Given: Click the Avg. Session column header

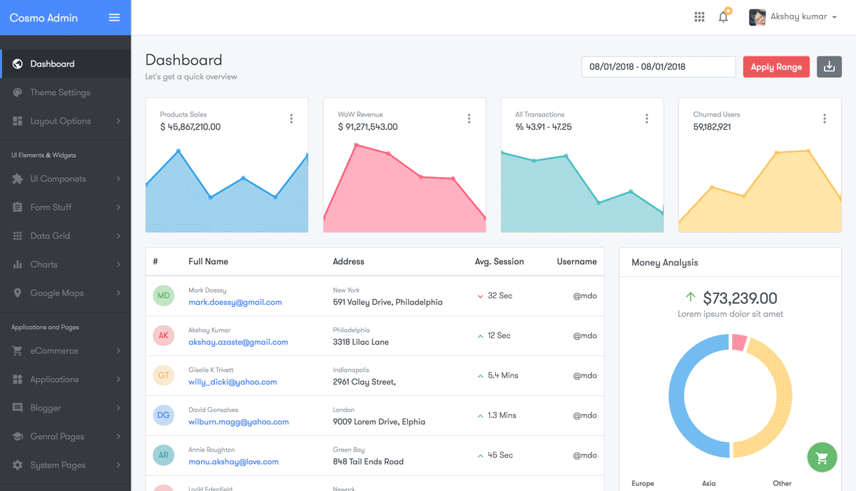Looking at the screenshot, I should [x=499, y=262].
